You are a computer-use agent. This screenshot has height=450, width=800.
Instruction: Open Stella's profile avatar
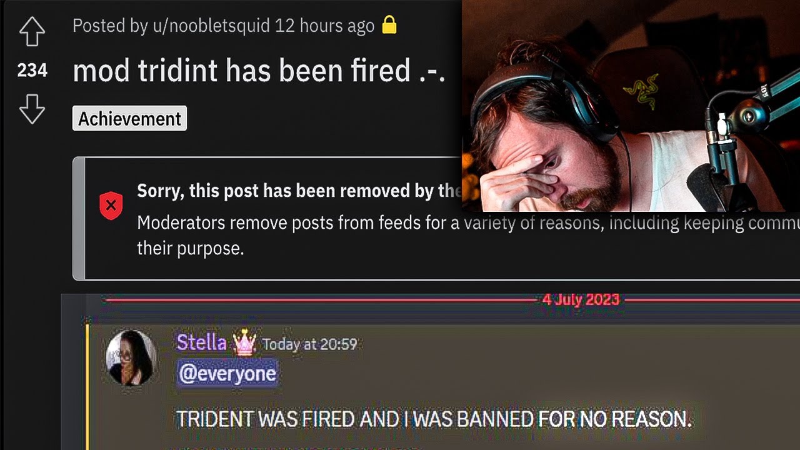click(x=131, y=357)
